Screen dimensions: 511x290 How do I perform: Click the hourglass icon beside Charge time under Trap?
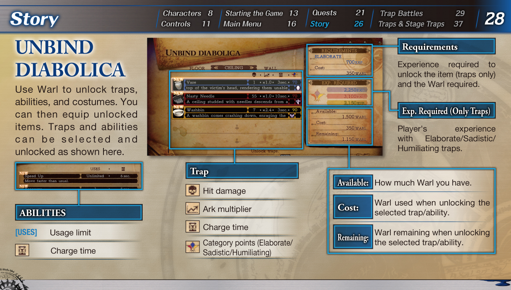tap(193, 227)
